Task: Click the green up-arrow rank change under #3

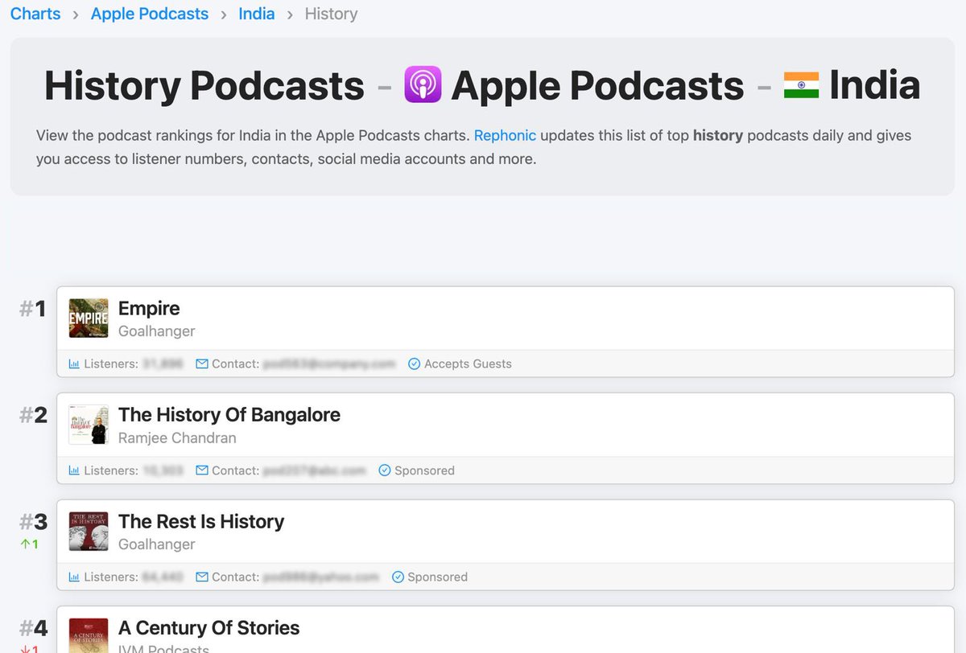Action: [x=30, y=544]
